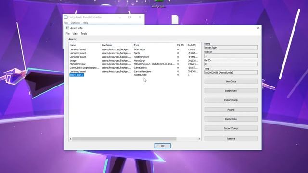The height and width of the screenshot is (173, 308).
Task: Click the AssetBundle type cell
Action: click(140, 75)
